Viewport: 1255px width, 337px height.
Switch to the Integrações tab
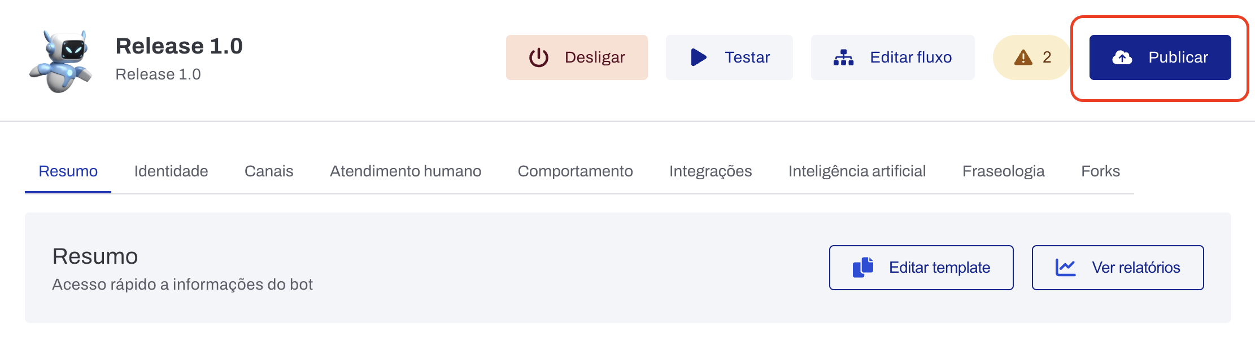[711, 171]
